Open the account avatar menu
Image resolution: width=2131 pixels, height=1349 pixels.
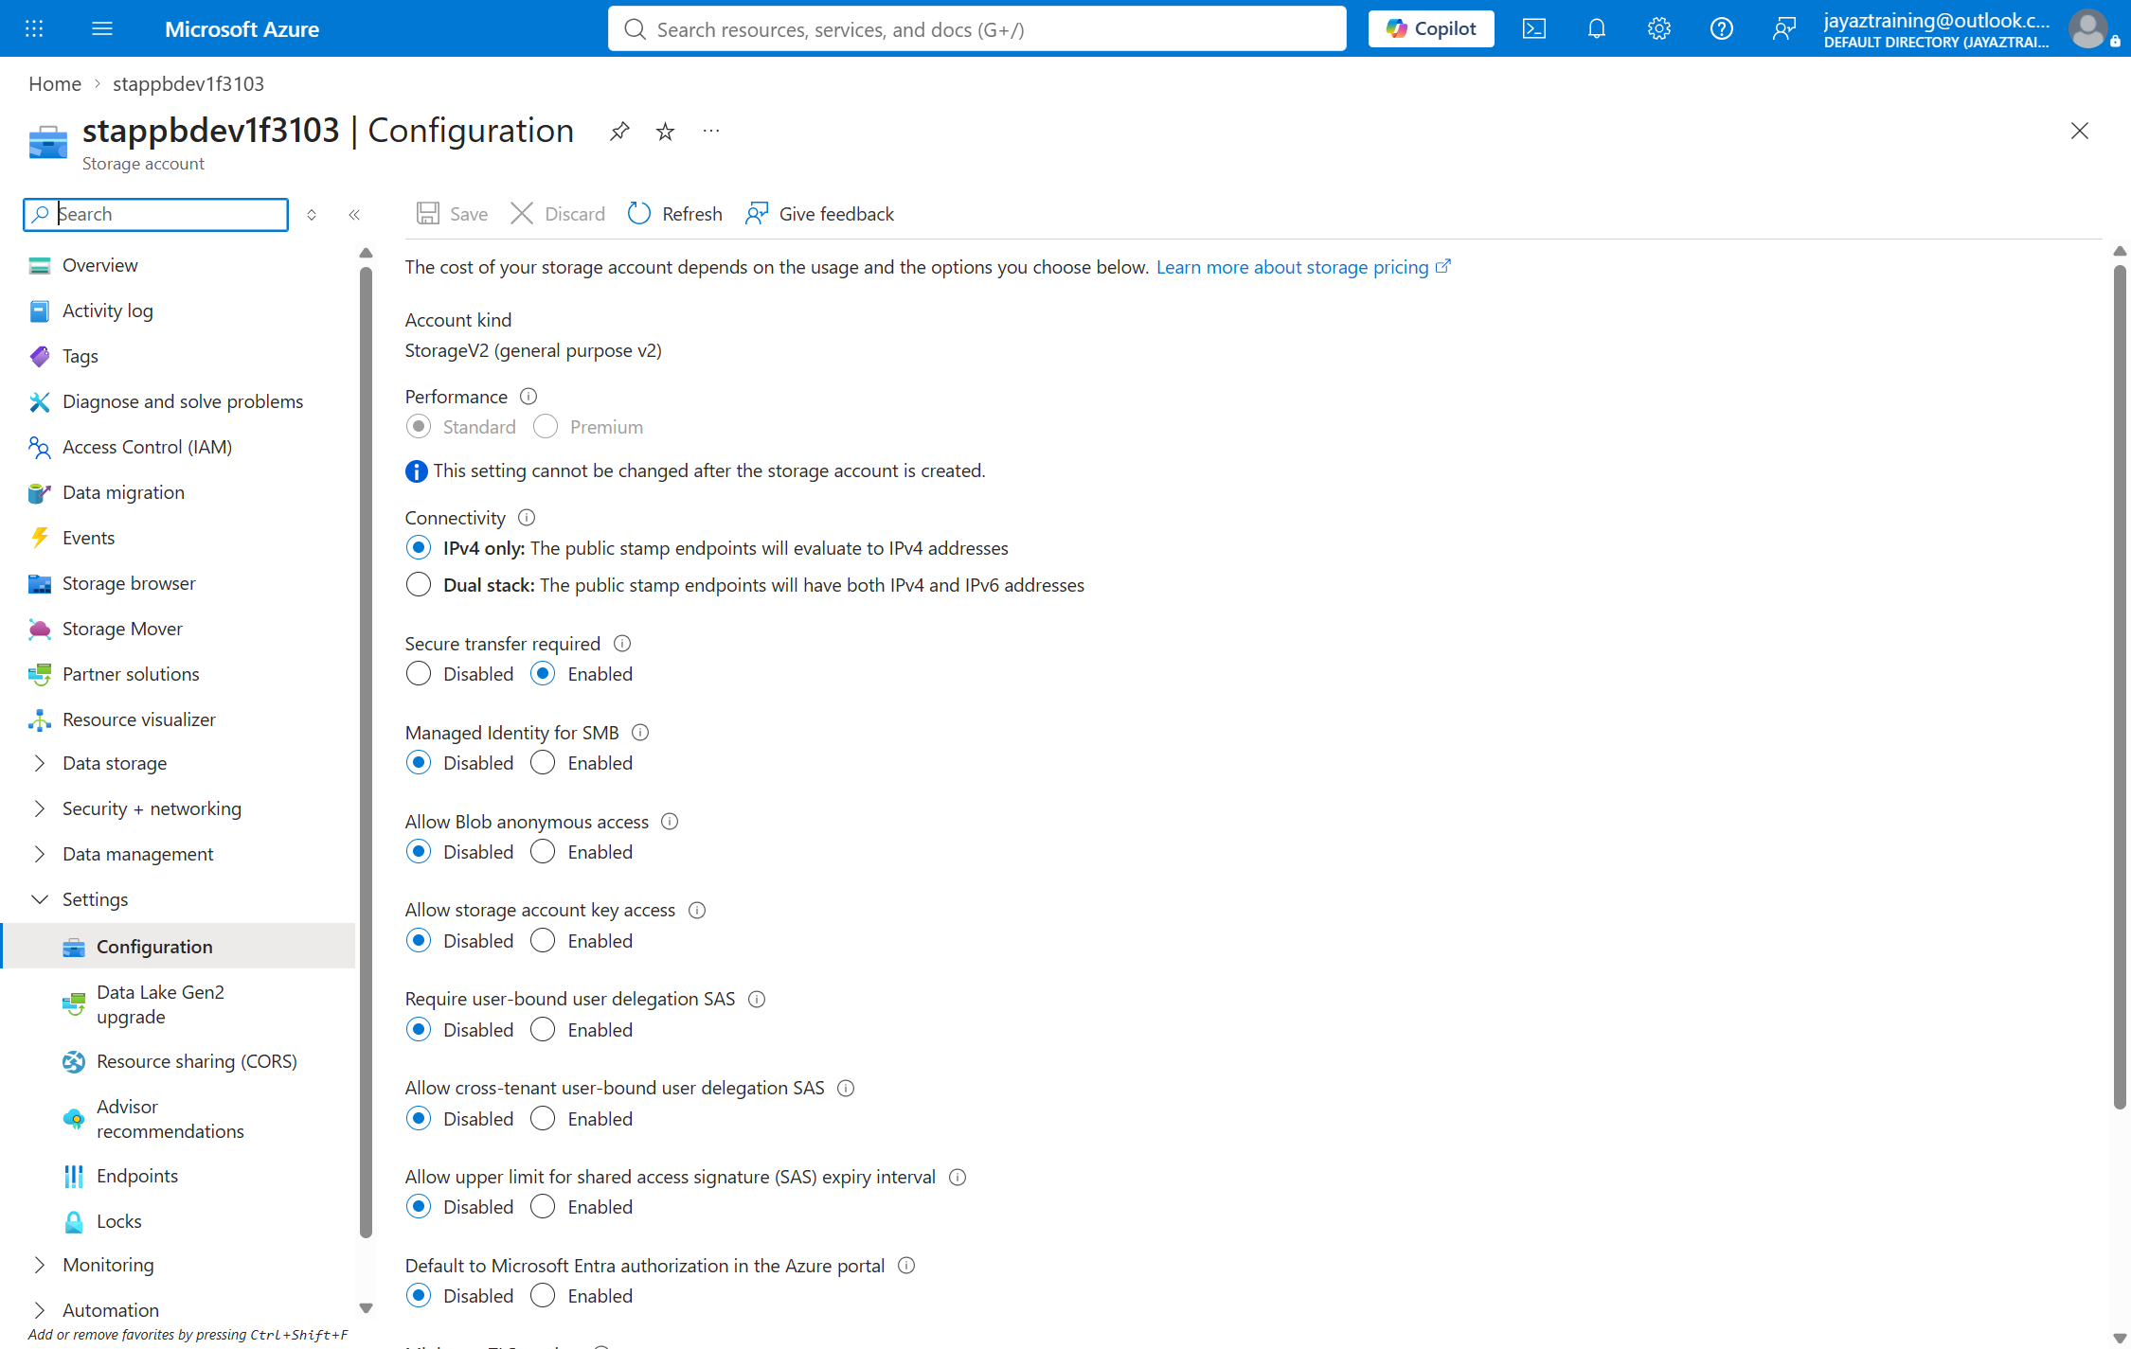[x=2087, y=28]
